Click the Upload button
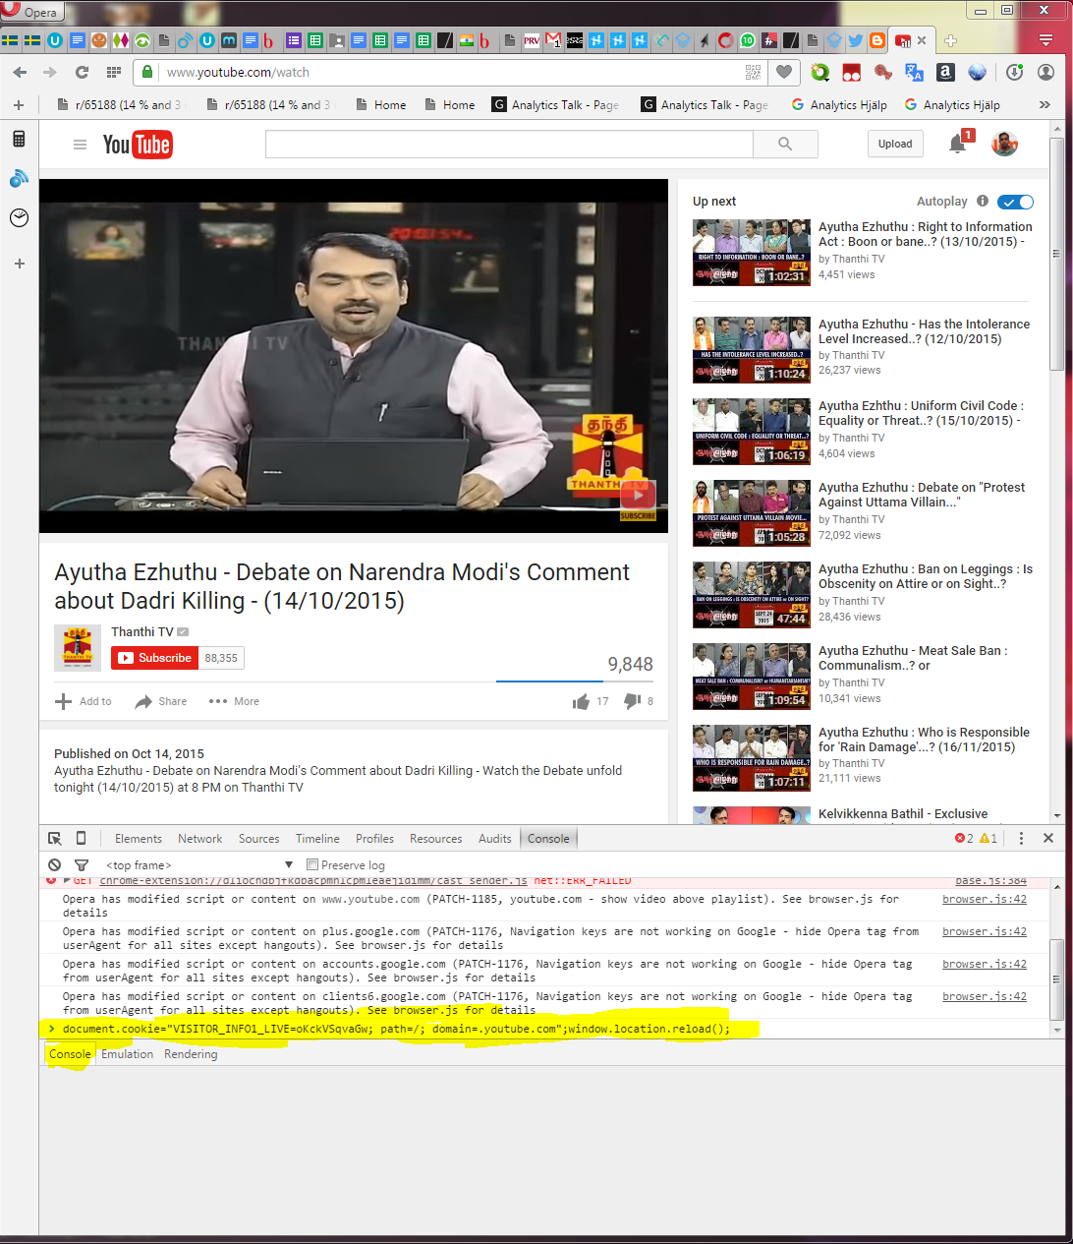This screenshot has width=1073, height=1244. tap(895, 144)
